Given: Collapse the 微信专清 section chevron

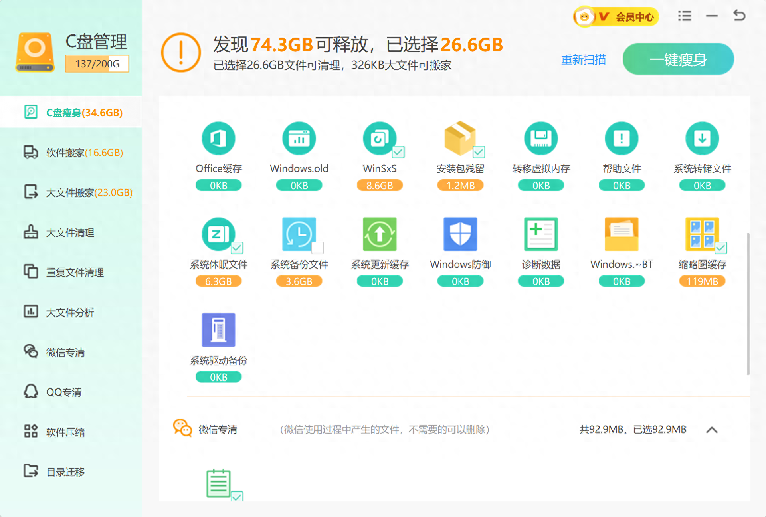Looking at the screenshot, I should coord(712,430).
